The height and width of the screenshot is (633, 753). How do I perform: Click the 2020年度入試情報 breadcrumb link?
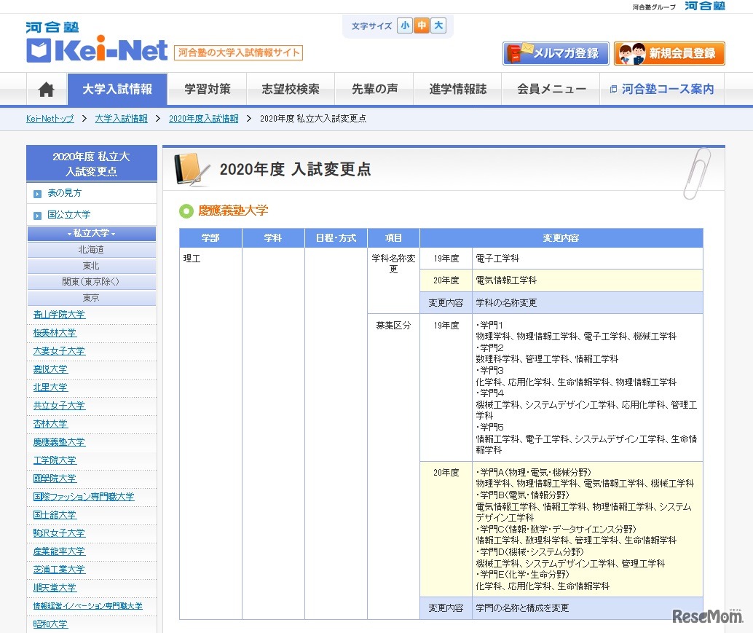point(204,117)
